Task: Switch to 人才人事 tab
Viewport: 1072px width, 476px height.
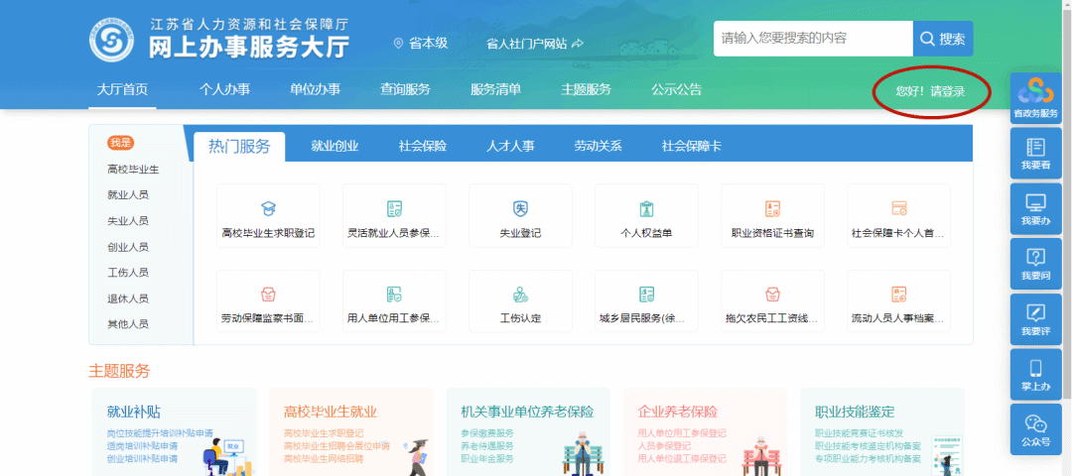Action: [510, 146]
